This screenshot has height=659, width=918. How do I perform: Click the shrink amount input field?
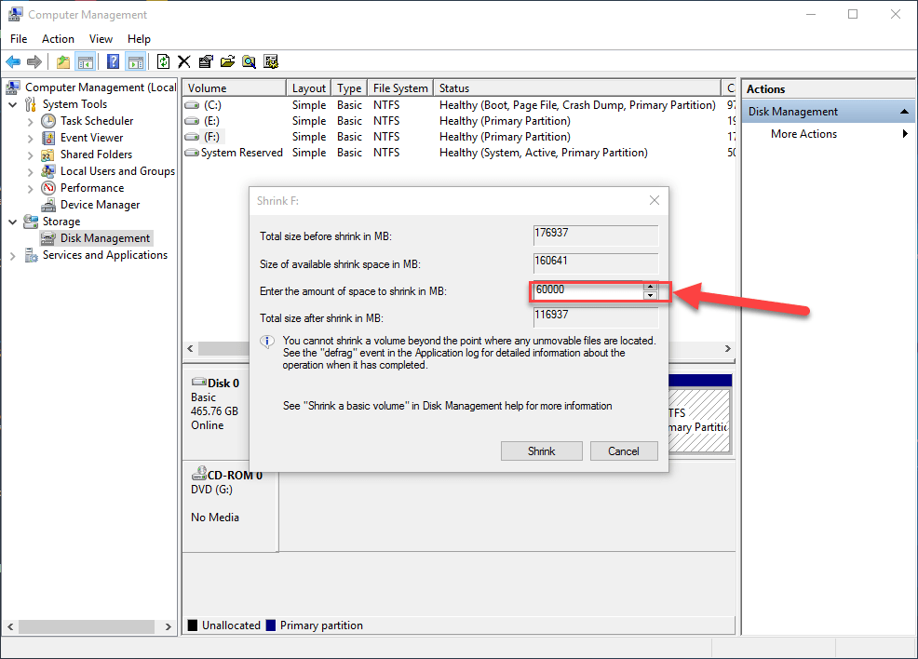coord(587,290)
